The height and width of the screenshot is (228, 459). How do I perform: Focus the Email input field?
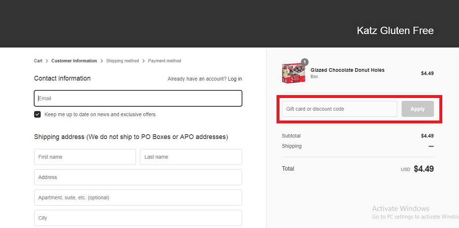pos(138,98)
